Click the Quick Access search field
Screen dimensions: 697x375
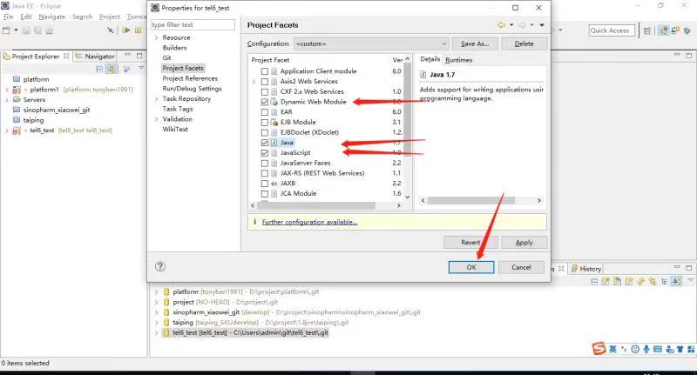(612, 30)
